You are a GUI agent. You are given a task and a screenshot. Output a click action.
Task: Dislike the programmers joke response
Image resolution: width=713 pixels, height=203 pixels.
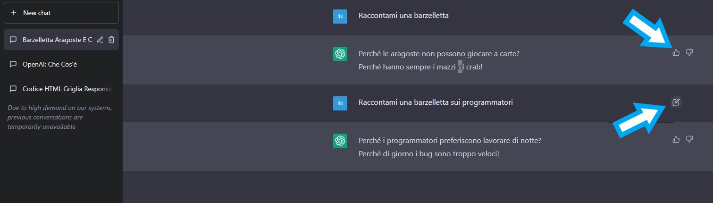(x=689, y=139)
